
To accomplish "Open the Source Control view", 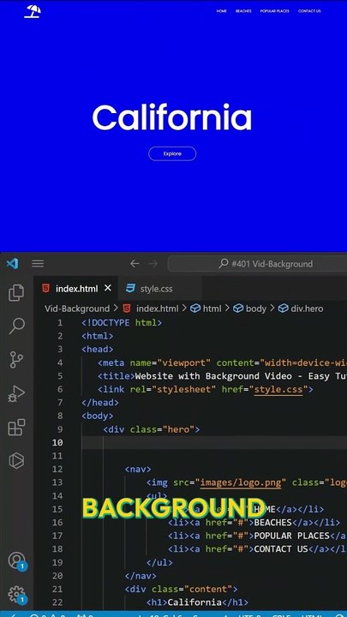I will 16,360.
